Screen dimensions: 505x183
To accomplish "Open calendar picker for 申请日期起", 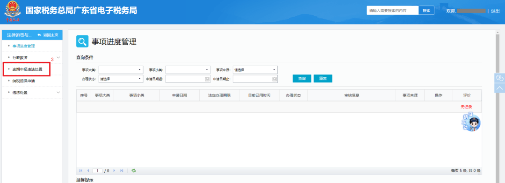I will 208,79.
